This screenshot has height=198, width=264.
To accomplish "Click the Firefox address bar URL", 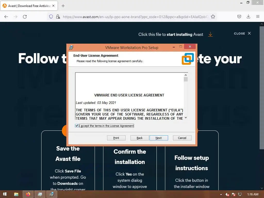I will click(136, 17).
